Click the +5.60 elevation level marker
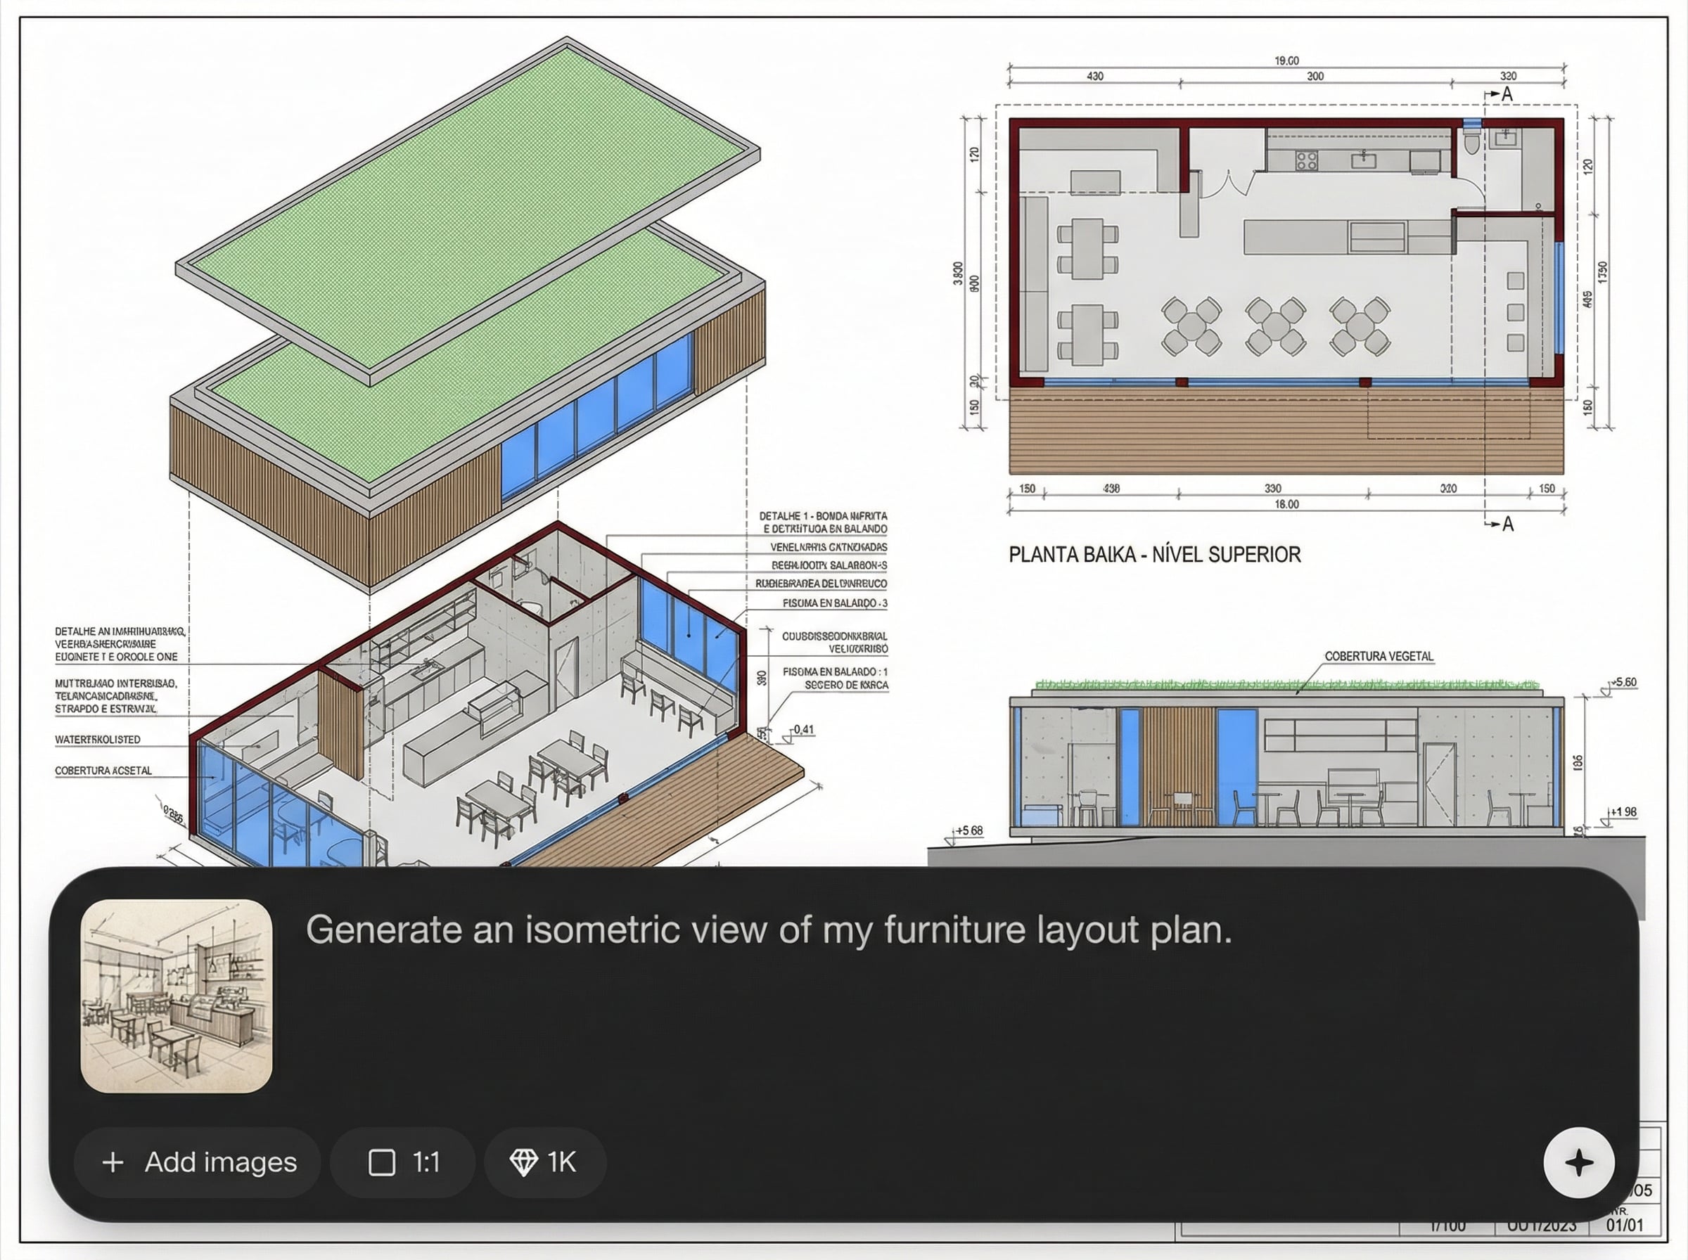 pos(1623,683)
